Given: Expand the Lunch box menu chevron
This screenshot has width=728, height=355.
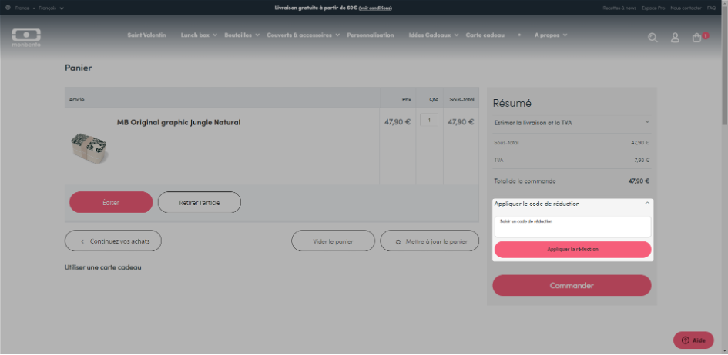Looking at the screenshot, I should 215,35.
